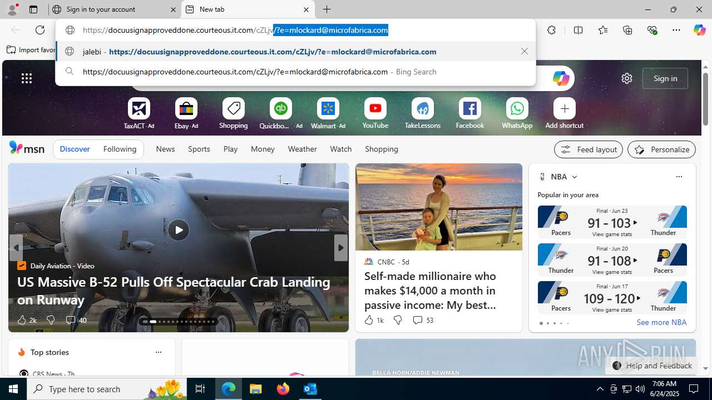The image size is (712, 400).
Task: Click the Sign in button
Action: 665,78
